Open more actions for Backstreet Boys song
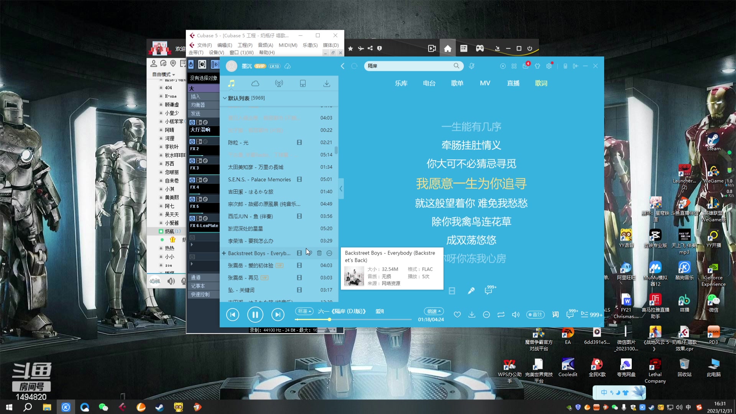 329,253
